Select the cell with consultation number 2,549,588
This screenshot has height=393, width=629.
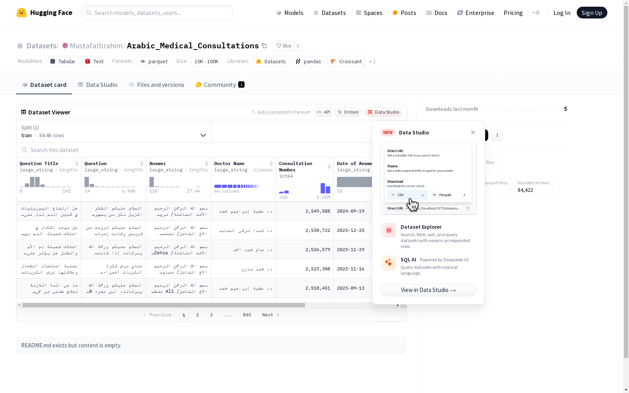point(305,211)
